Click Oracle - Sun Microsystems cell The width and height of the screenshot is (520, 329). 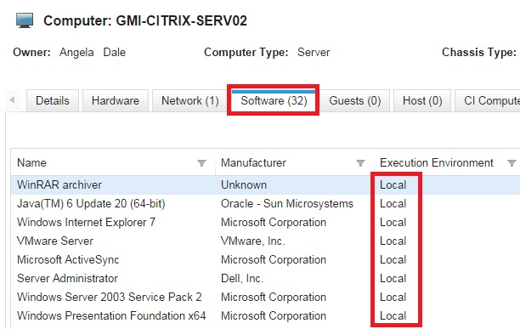287,204
